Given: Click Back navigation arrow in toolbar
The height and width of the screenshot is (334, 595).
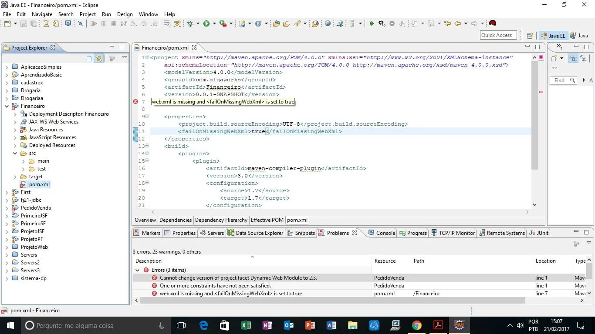Looking at the screenshot, I should click(458, 23).
